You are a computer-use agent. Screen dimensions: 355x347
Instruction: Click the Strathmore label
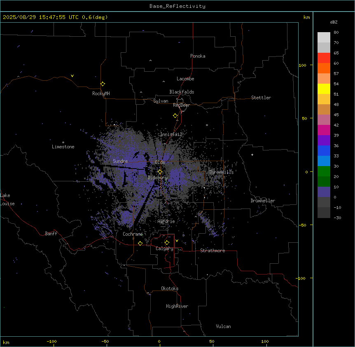coord(213,251)
